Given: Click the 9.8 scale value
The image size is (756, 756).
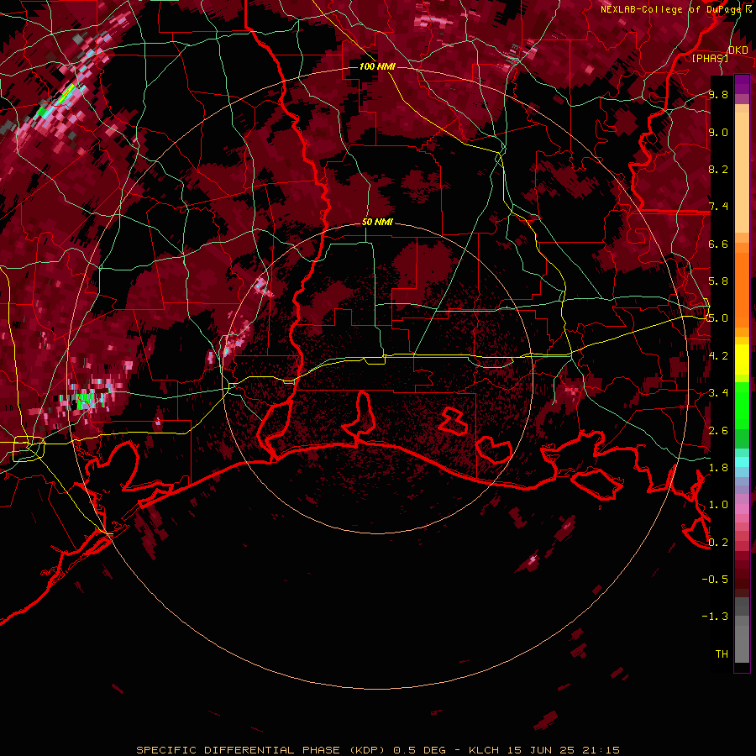Looking at the screenshot, I should coord(718,94).
